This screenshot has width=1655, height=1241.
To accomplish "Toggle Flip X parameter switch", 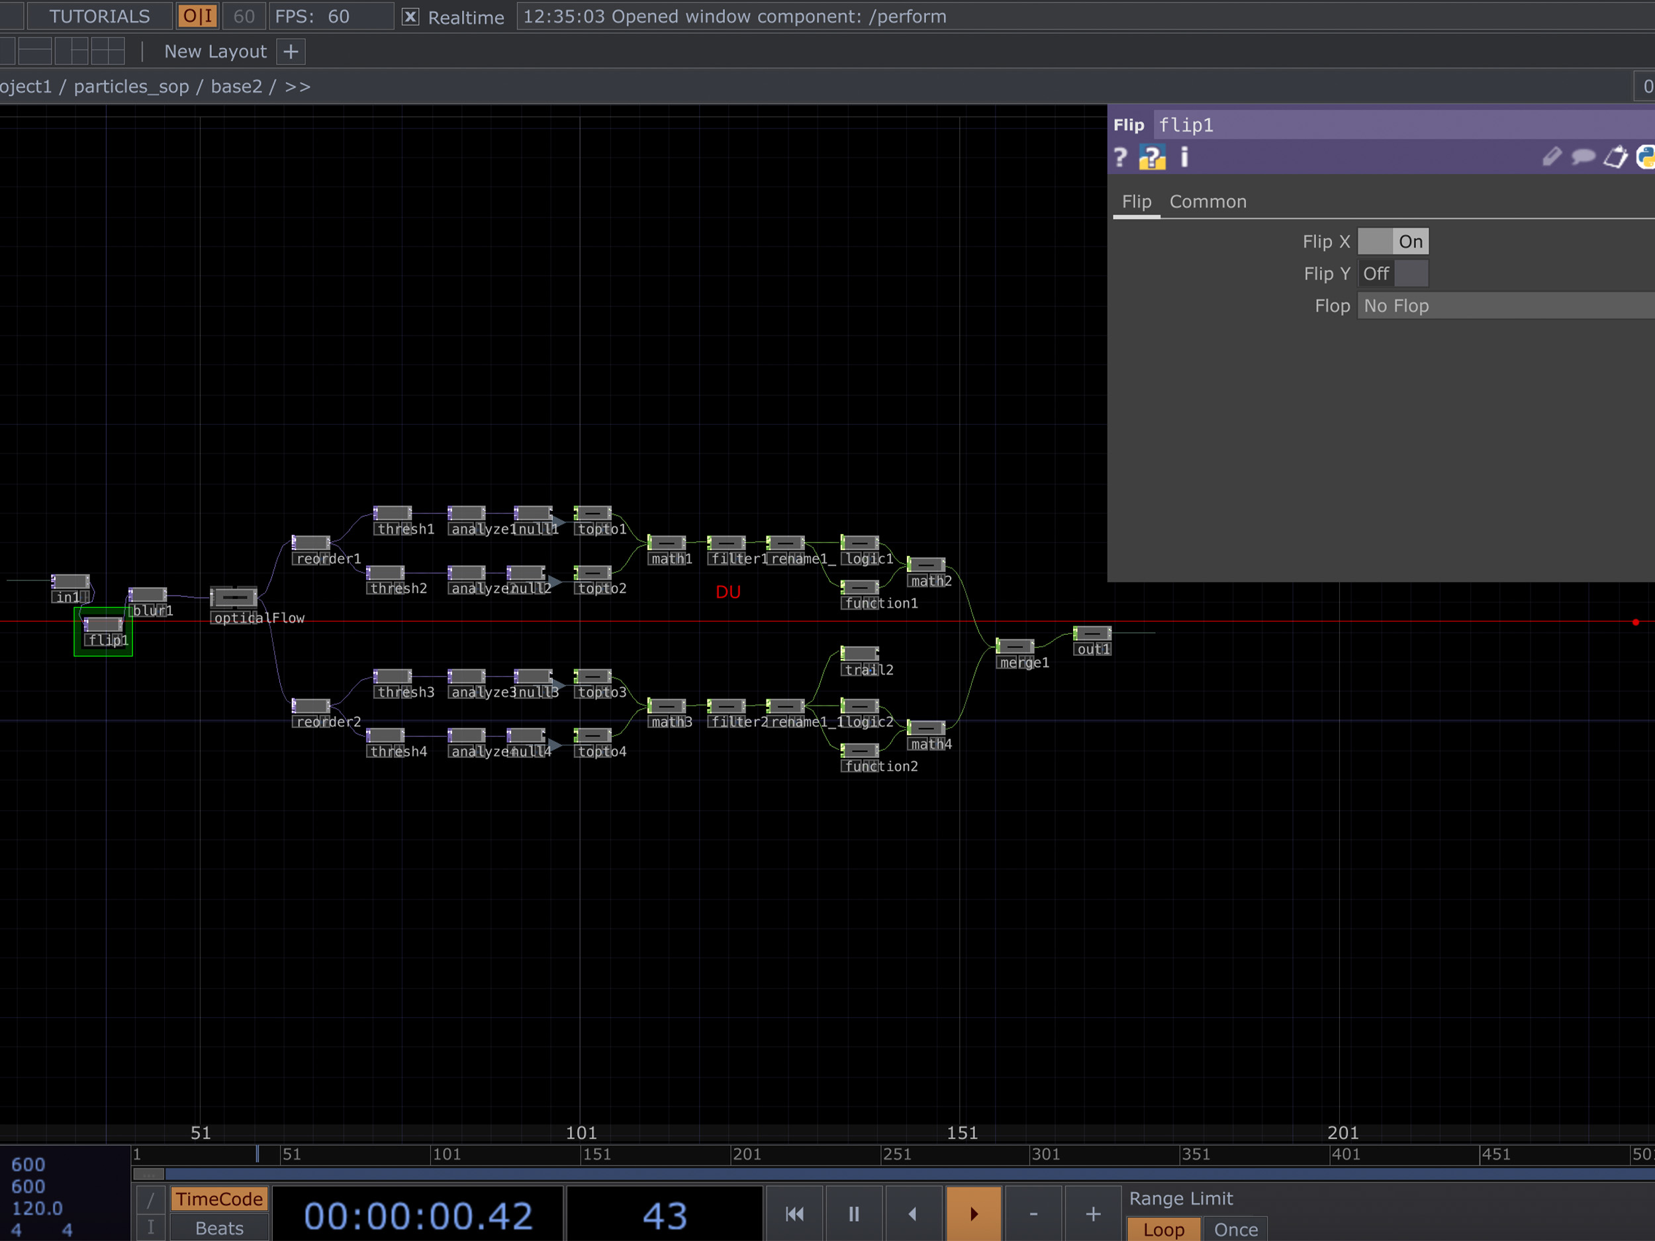I will [x=1392, y=242].
